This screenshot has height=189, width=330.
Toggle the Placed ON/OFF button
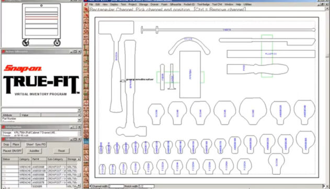click(13, 151)
